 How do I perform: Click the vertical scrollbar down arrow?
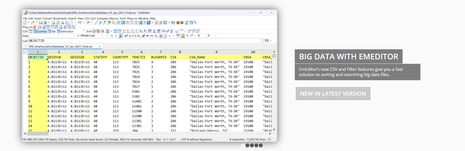(274, 130)
